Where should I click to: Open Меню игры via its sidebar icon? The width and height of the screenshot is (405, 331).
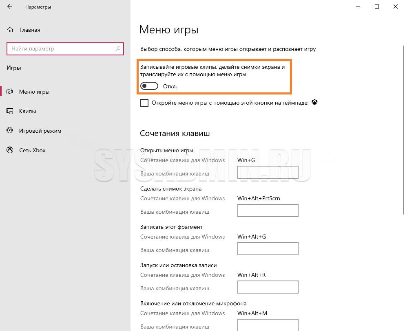click(x=10, y=92)
